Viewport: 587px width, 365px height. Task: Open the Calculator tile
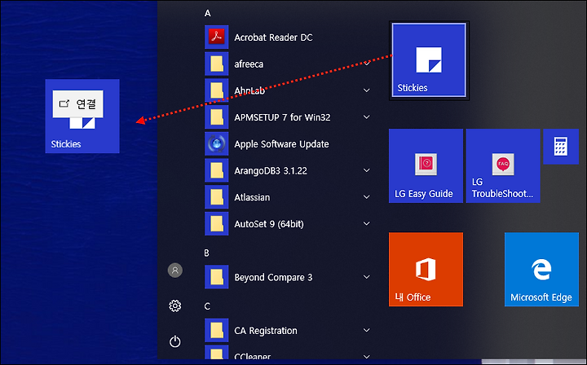(x=561, y=147)
